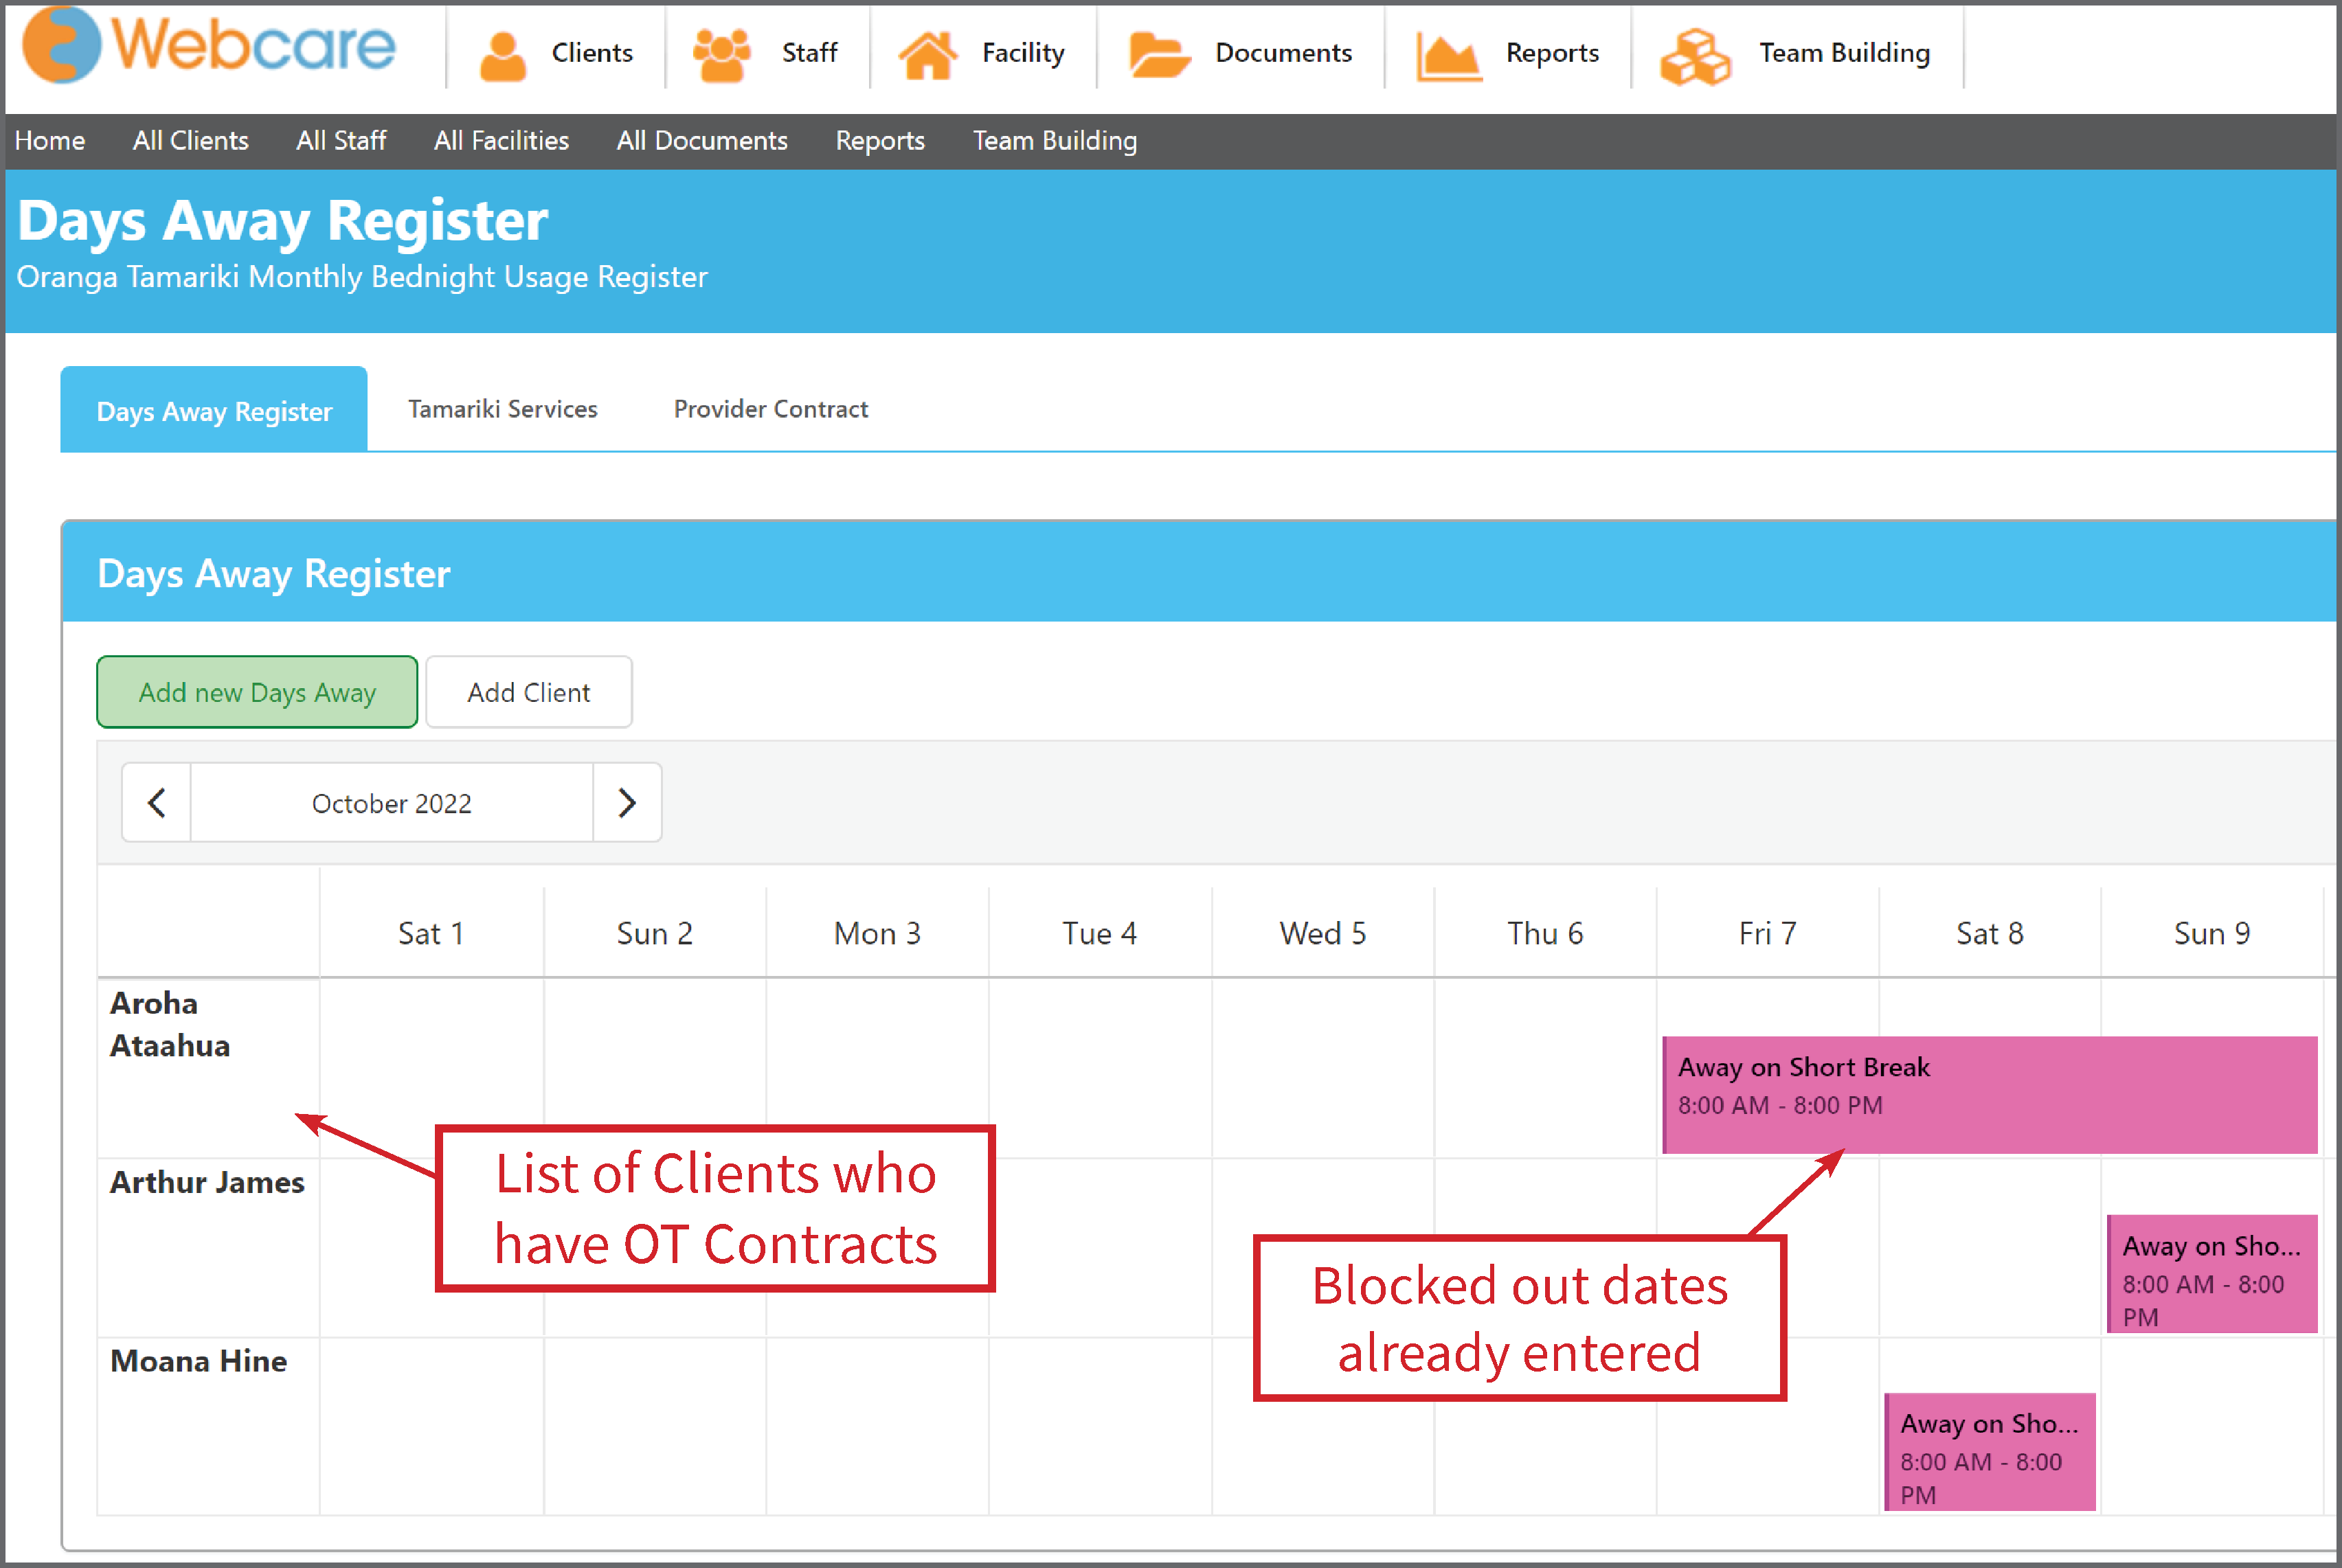This screenshot has width=2342, height=1568.
Task: Click the Sun 2 column header
Action: point(654,933)
